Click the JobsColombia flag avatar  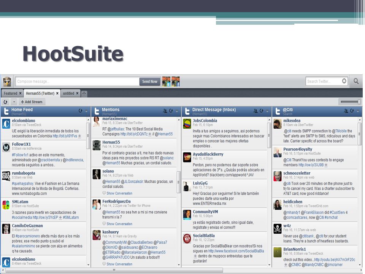click(187, 124)
